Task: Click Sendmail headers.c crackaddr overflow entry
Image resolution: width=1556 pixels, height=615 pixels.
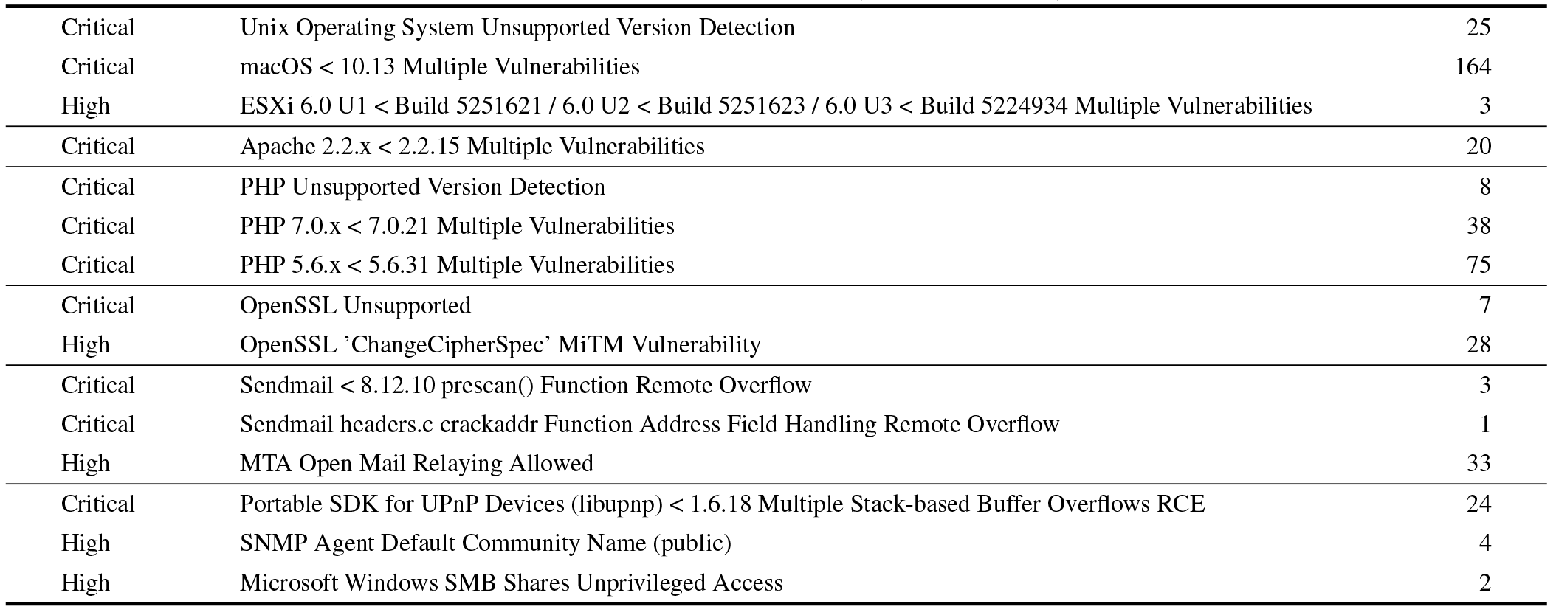Action: [650, 425]
